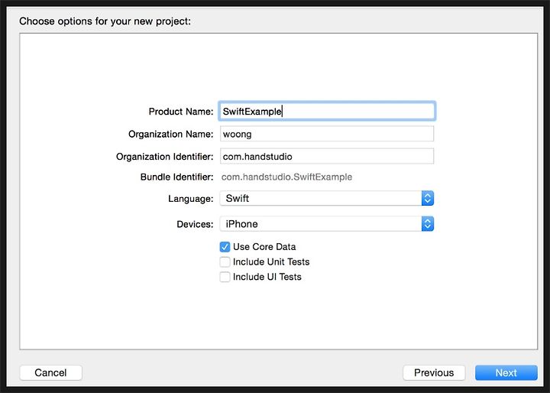This screenshot has width=550, height=393.
Task: Click the Next button
Action: (x=506, y=372)
